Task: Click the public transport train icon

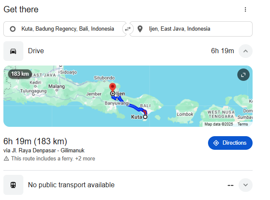Action: (13, 185)
